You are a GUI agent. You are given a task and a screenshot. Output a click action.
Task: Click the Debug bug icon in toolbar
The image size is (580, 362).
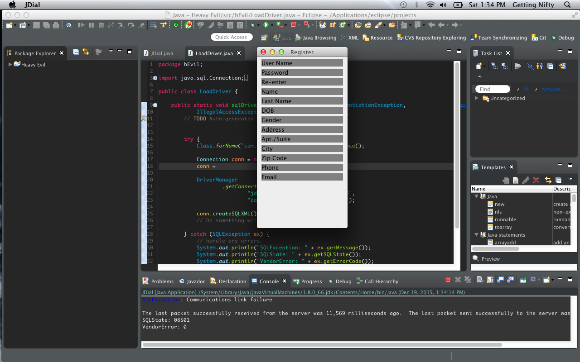[x=252, y=25]
